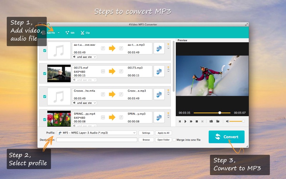
Task: Click MP3 format icon for SPRING...py.mp4 row
Action: pyautogui.click(x=159, y=117)
